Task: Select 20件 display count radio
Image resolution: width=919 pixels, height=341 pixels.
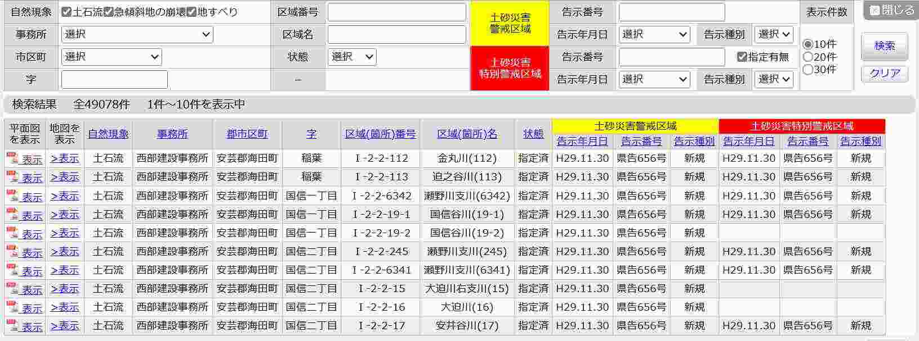Action: pos(808,57)
